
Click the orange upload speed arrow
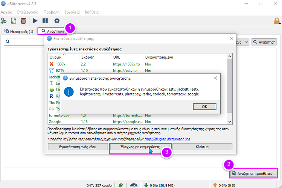(215, 185)
